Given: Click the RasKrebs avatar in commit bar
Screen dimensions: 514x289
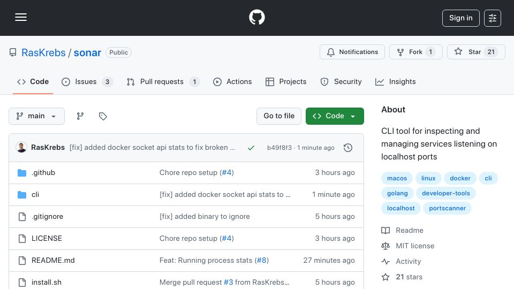Looking at the screenshot, I should [x=21, y=148].
